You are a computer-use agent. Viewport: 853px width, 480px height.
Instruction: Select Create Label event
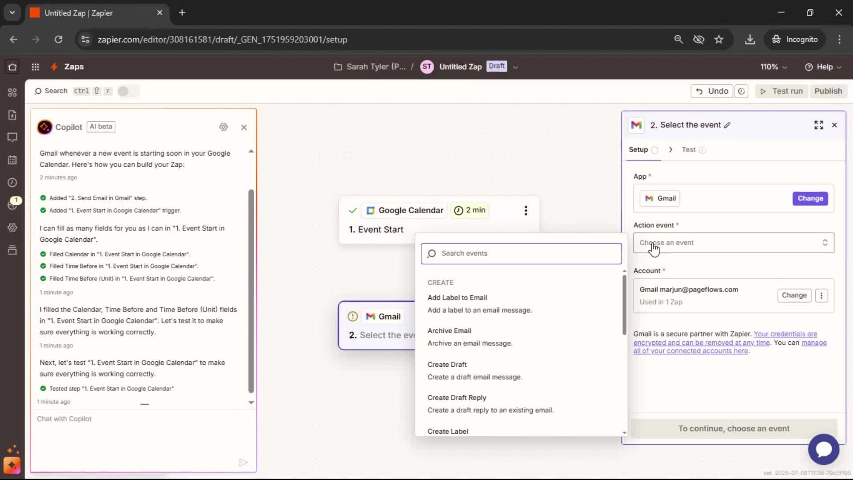click(521, 431)
